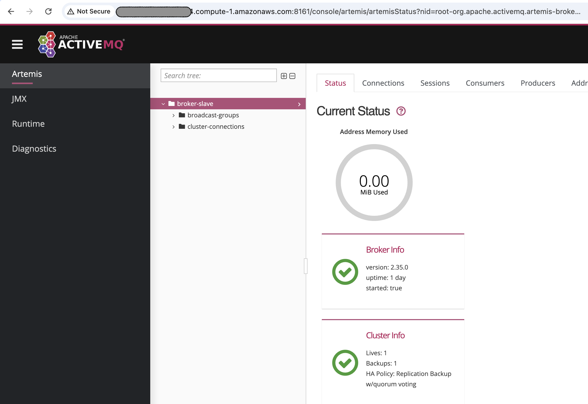Expand the cluster-connections folder chevron
This screenshot has width=588, height=404.
pyautogui.click(x=173, y=127)
